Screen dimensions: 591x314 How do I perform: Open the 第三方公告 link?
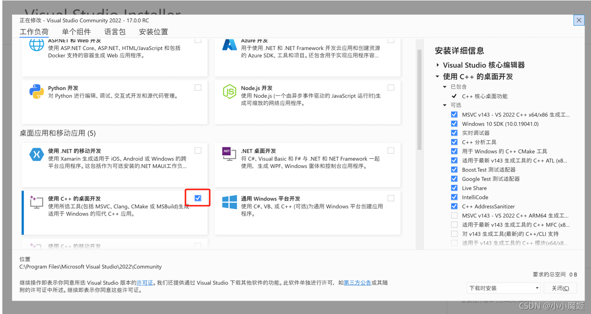[x=357, y=282]
